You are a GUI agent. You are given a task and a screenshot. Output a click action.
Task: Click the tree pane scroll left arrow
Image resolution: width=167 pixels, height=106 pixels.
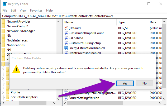[x=3, y=103]
